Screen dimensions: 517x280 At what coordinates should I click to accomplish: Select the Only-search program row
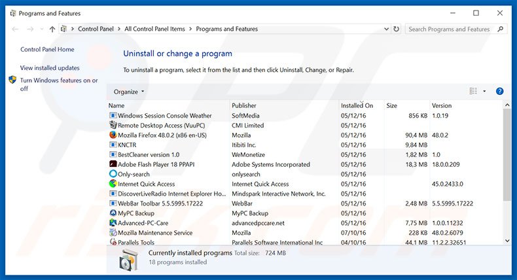(x=306, y=174)
